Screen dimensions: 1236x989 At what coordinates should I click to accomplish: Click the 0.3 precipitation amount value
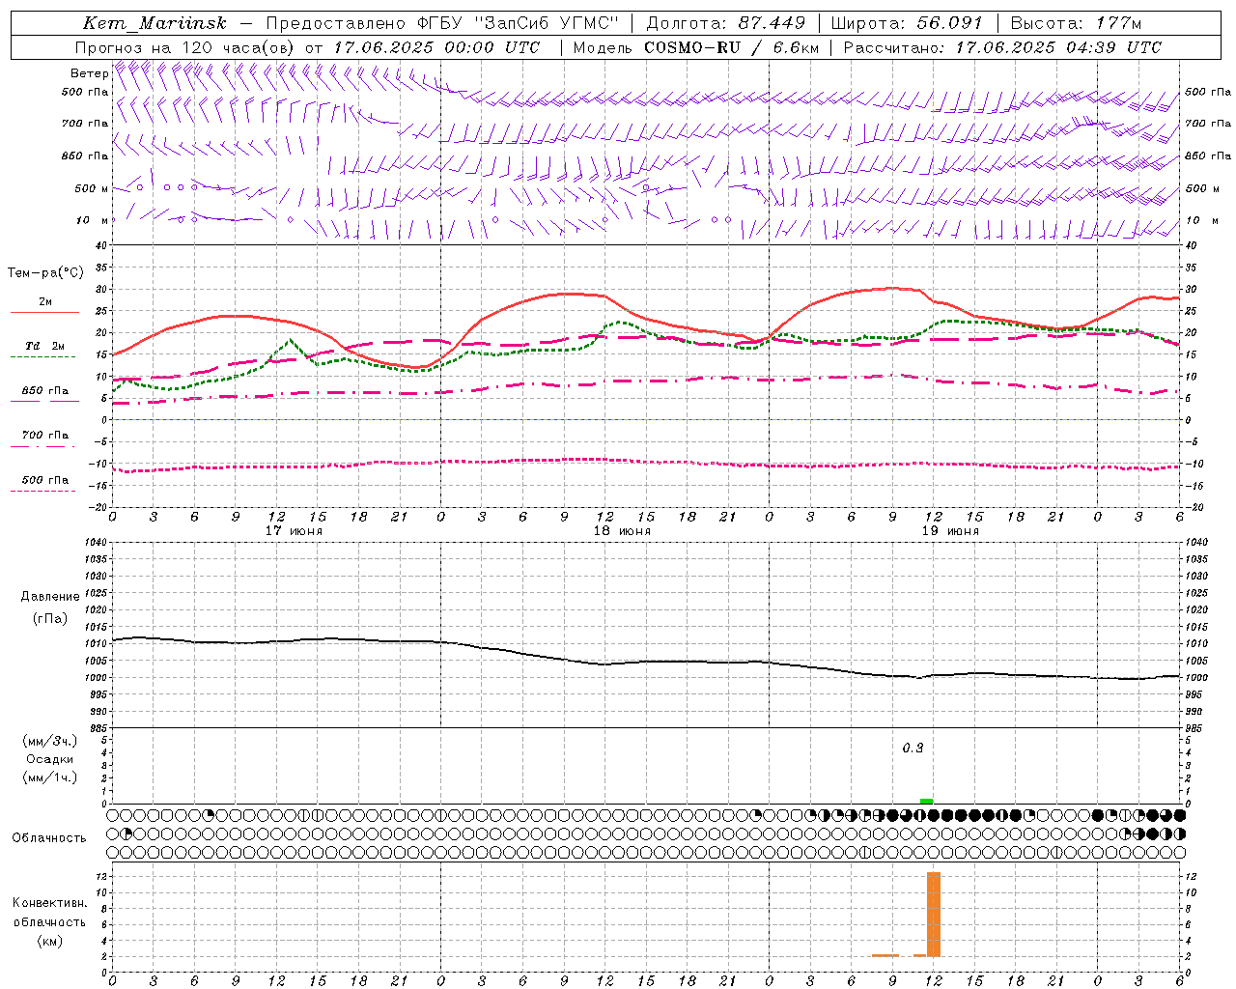tap(913, 749)
